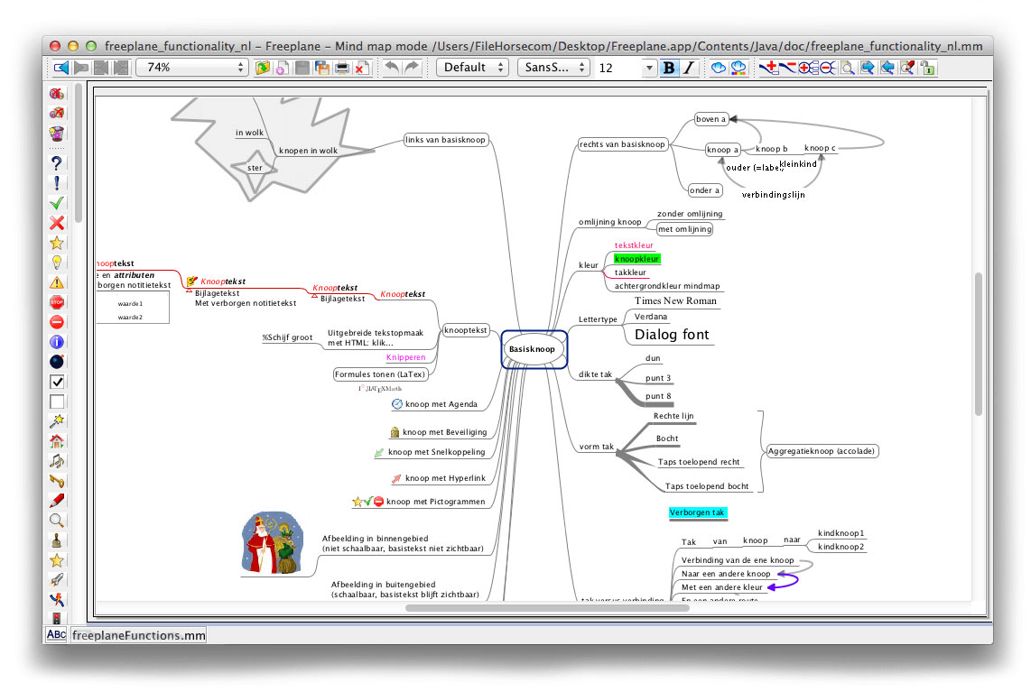Open the 74% zoom dropdown
1031x692 pixels.
click(x=192, y=67)
